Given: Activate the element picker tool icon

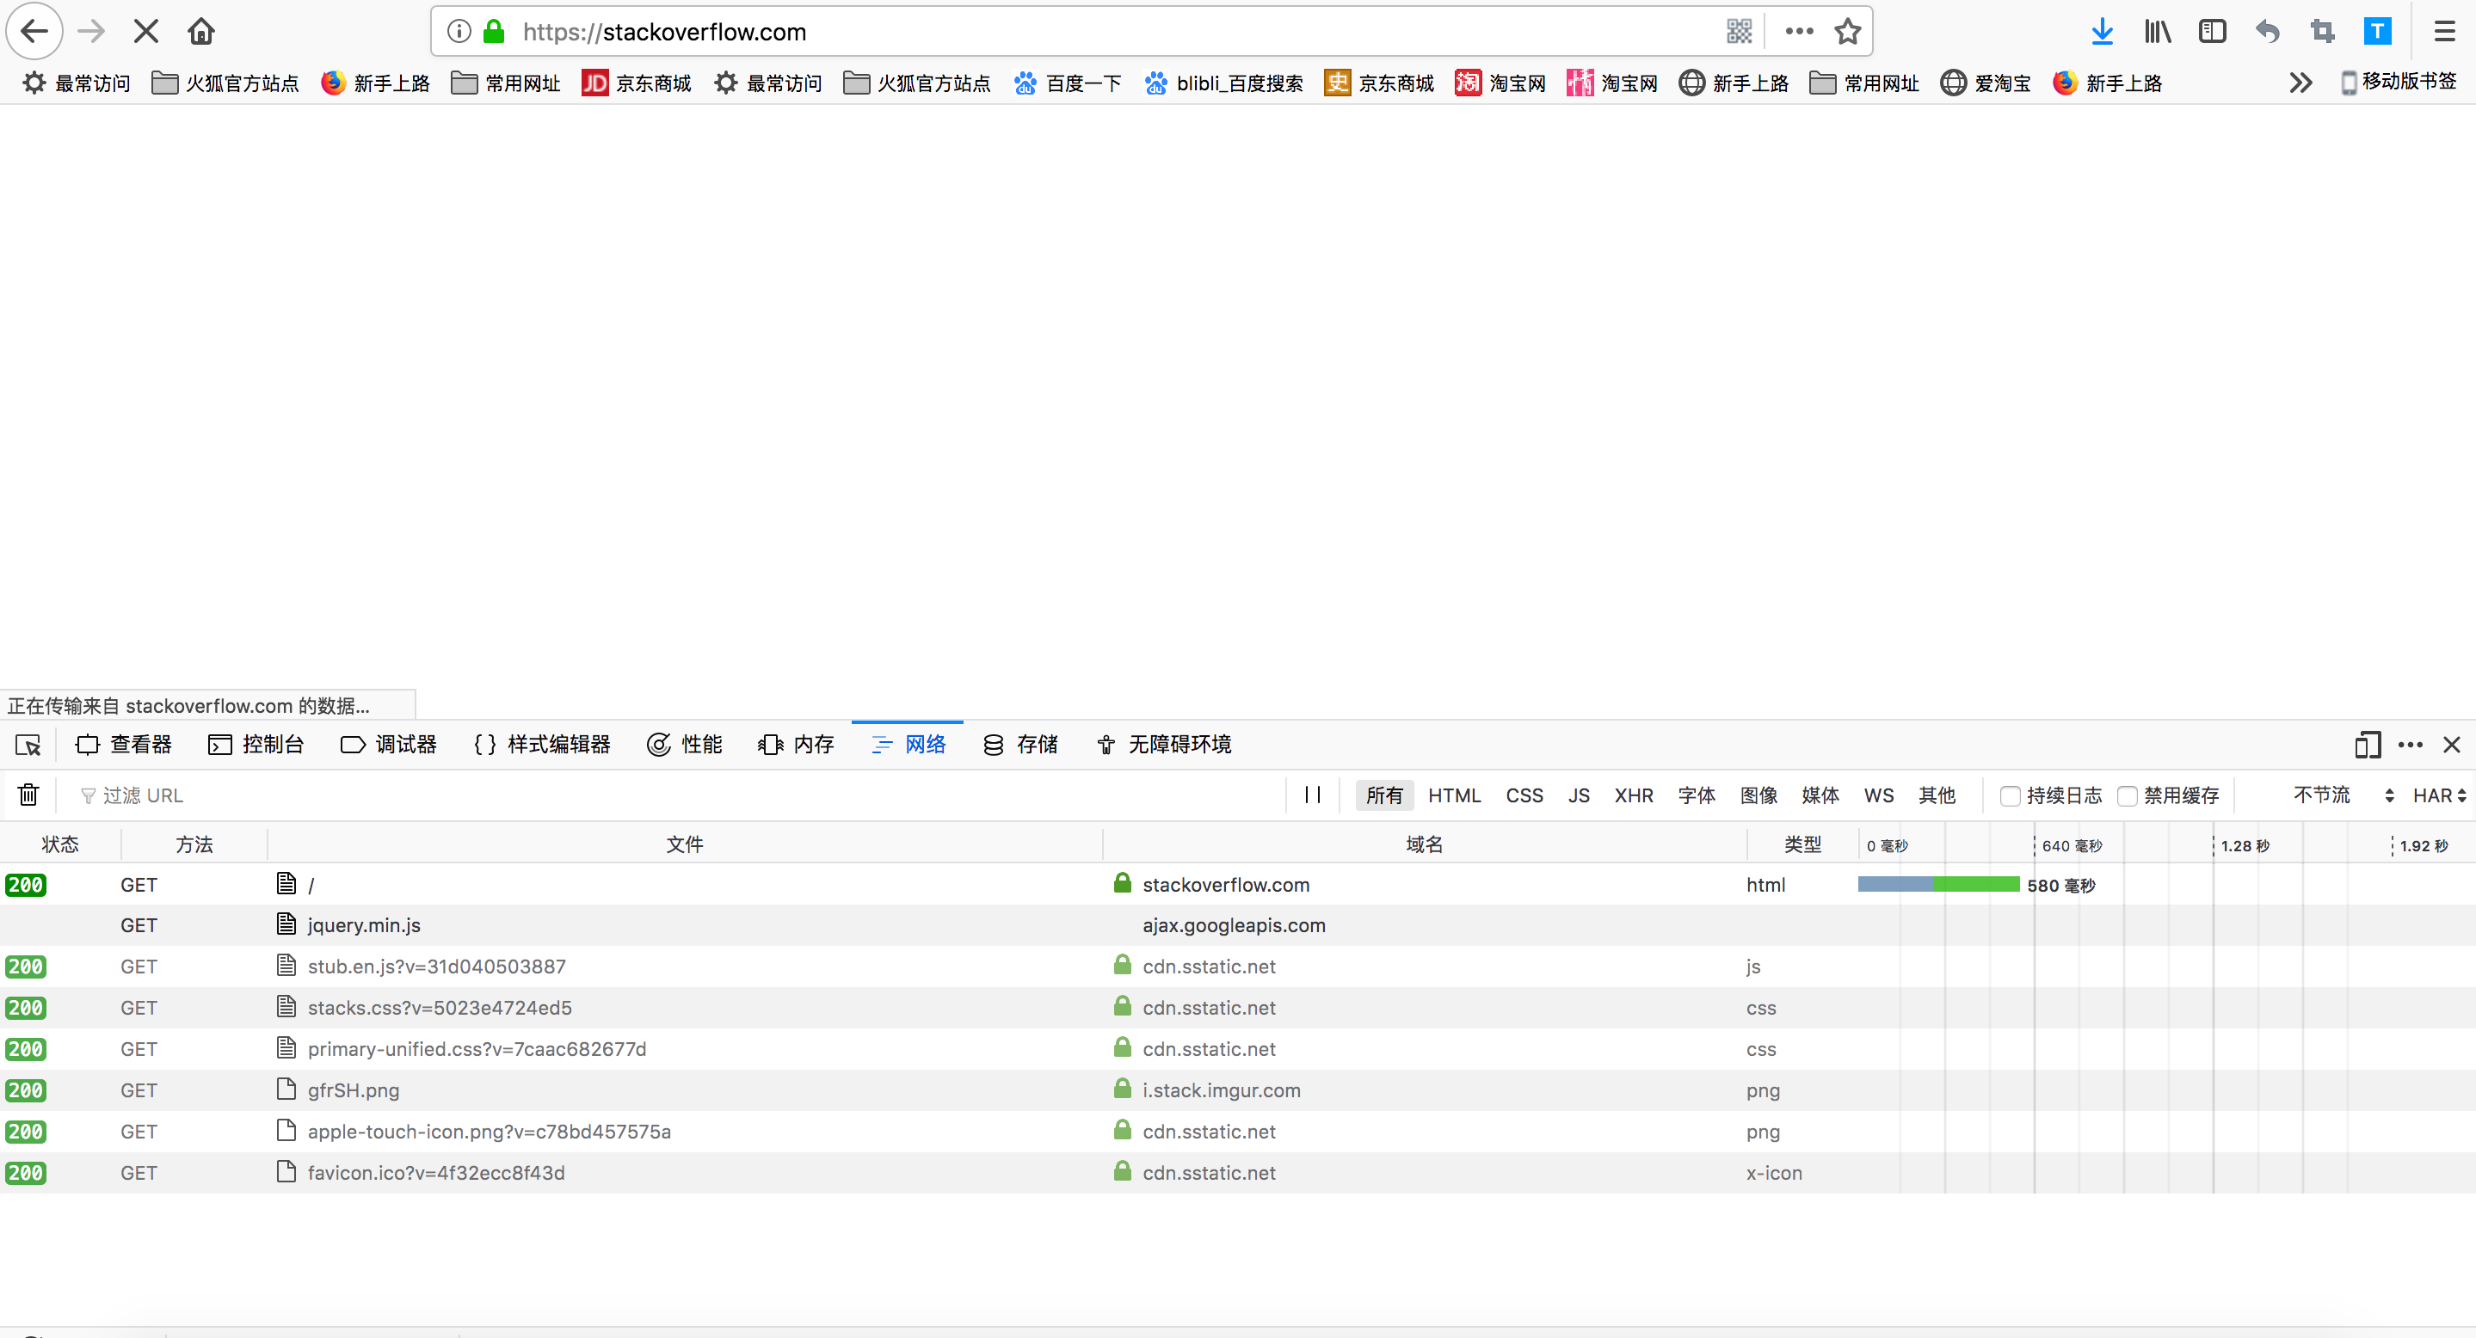Looking at the screenshot, I should coord(28,745).
